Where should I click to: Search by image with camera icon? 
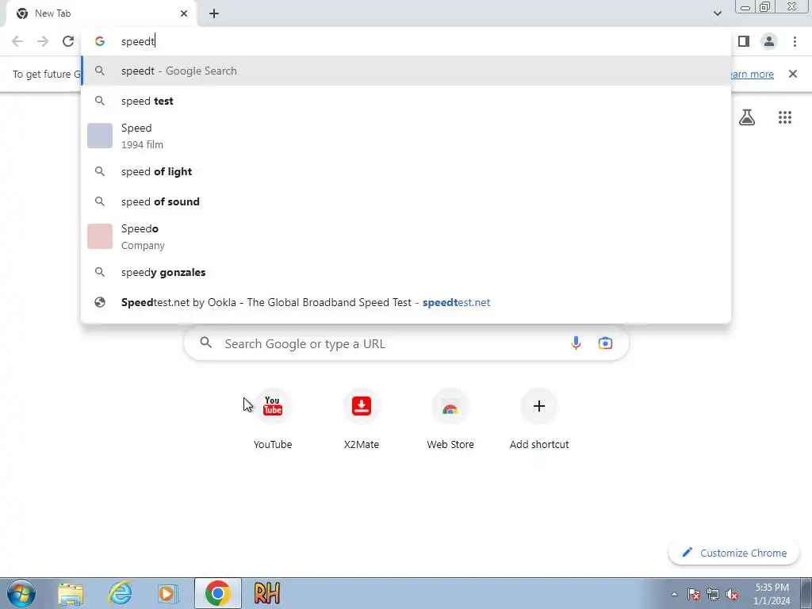pos(605,343)
